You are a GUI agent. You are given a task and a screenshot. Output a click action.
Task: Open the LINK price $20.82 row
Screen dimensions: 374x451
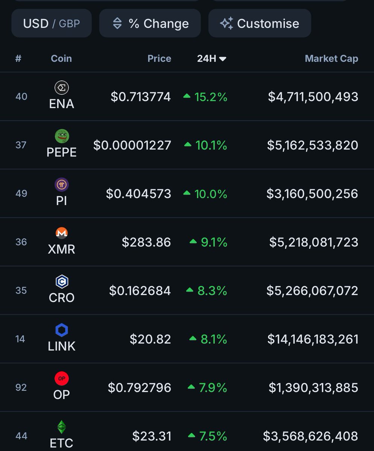tap(187, 339)
